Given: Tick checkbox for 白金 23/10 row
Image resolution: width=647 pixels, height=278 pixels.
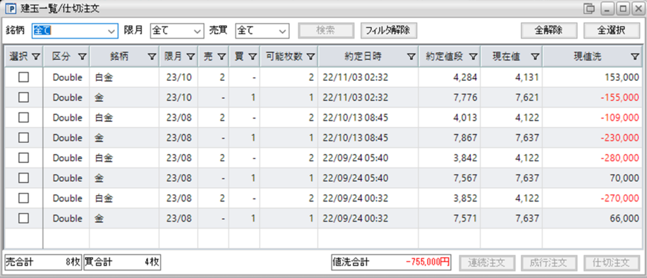Looking at the screenshot, I should point(23,77).
